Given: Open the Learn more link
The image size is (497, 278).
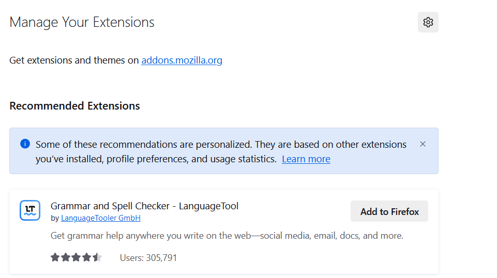Looking at the screenshot, I should pyautogui.click(x=306, y=159).
